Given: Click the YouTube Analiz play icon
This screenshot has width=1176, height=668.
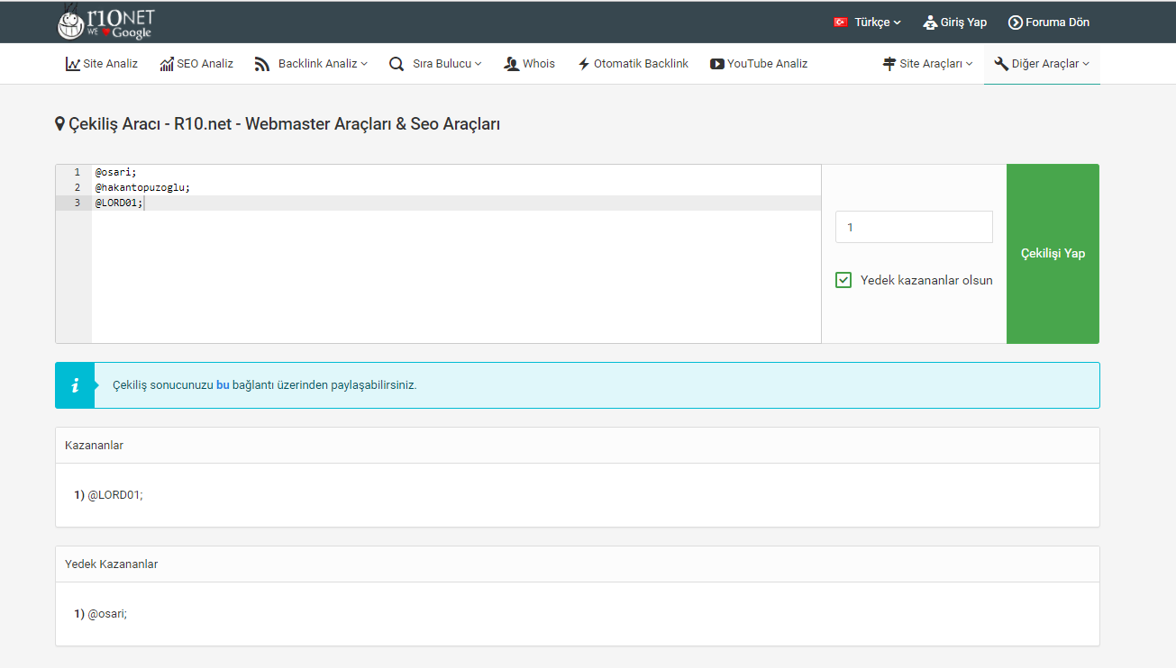Looking at the screenshot, I should pos(717,64).
